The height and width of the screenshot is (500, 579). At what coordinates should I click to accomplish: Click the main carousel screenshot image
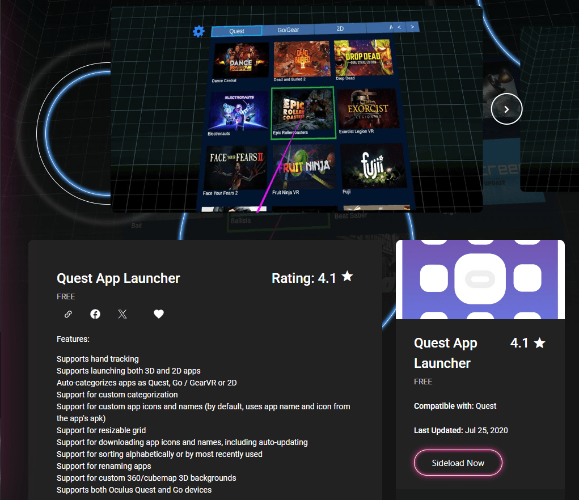coord(297,109)
